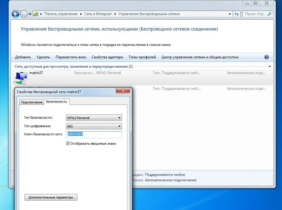Open the 'Тип шифрования' AES dropdown
Viewport: 282px width, 210px height.
(x=94, y=126)
